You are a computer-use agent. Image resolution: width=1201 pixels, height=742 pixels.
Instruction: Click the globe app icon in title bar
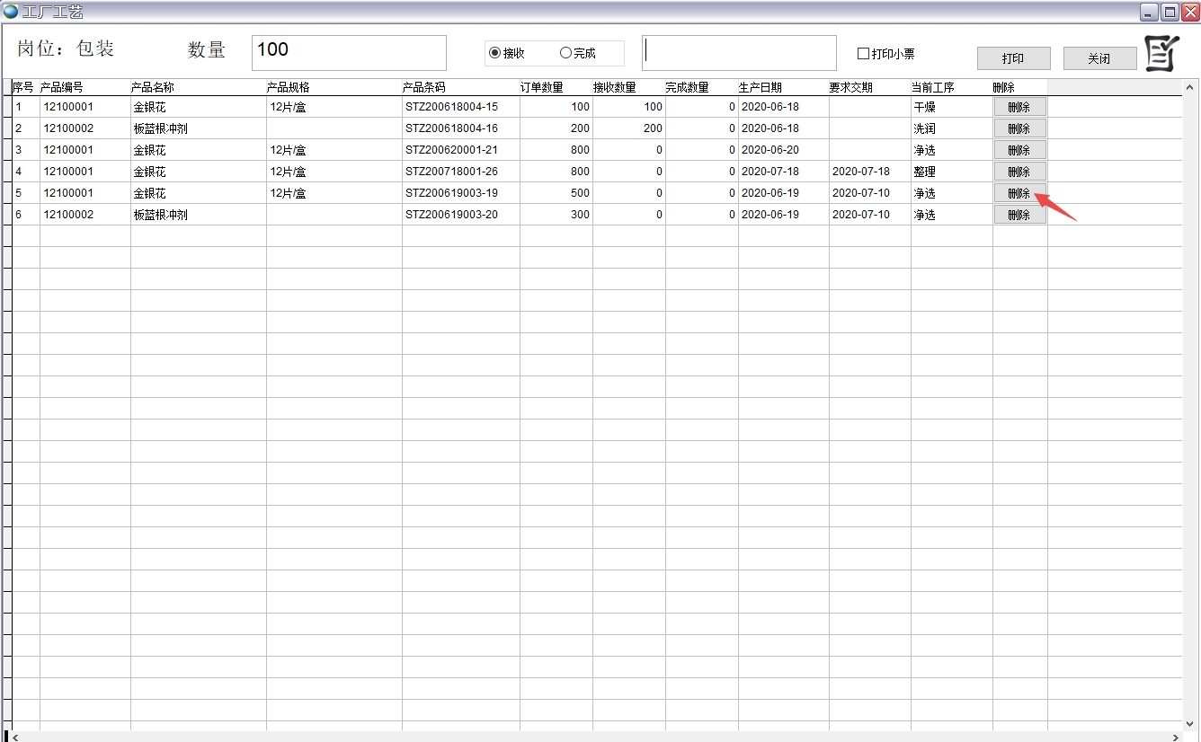click(11, 12)
